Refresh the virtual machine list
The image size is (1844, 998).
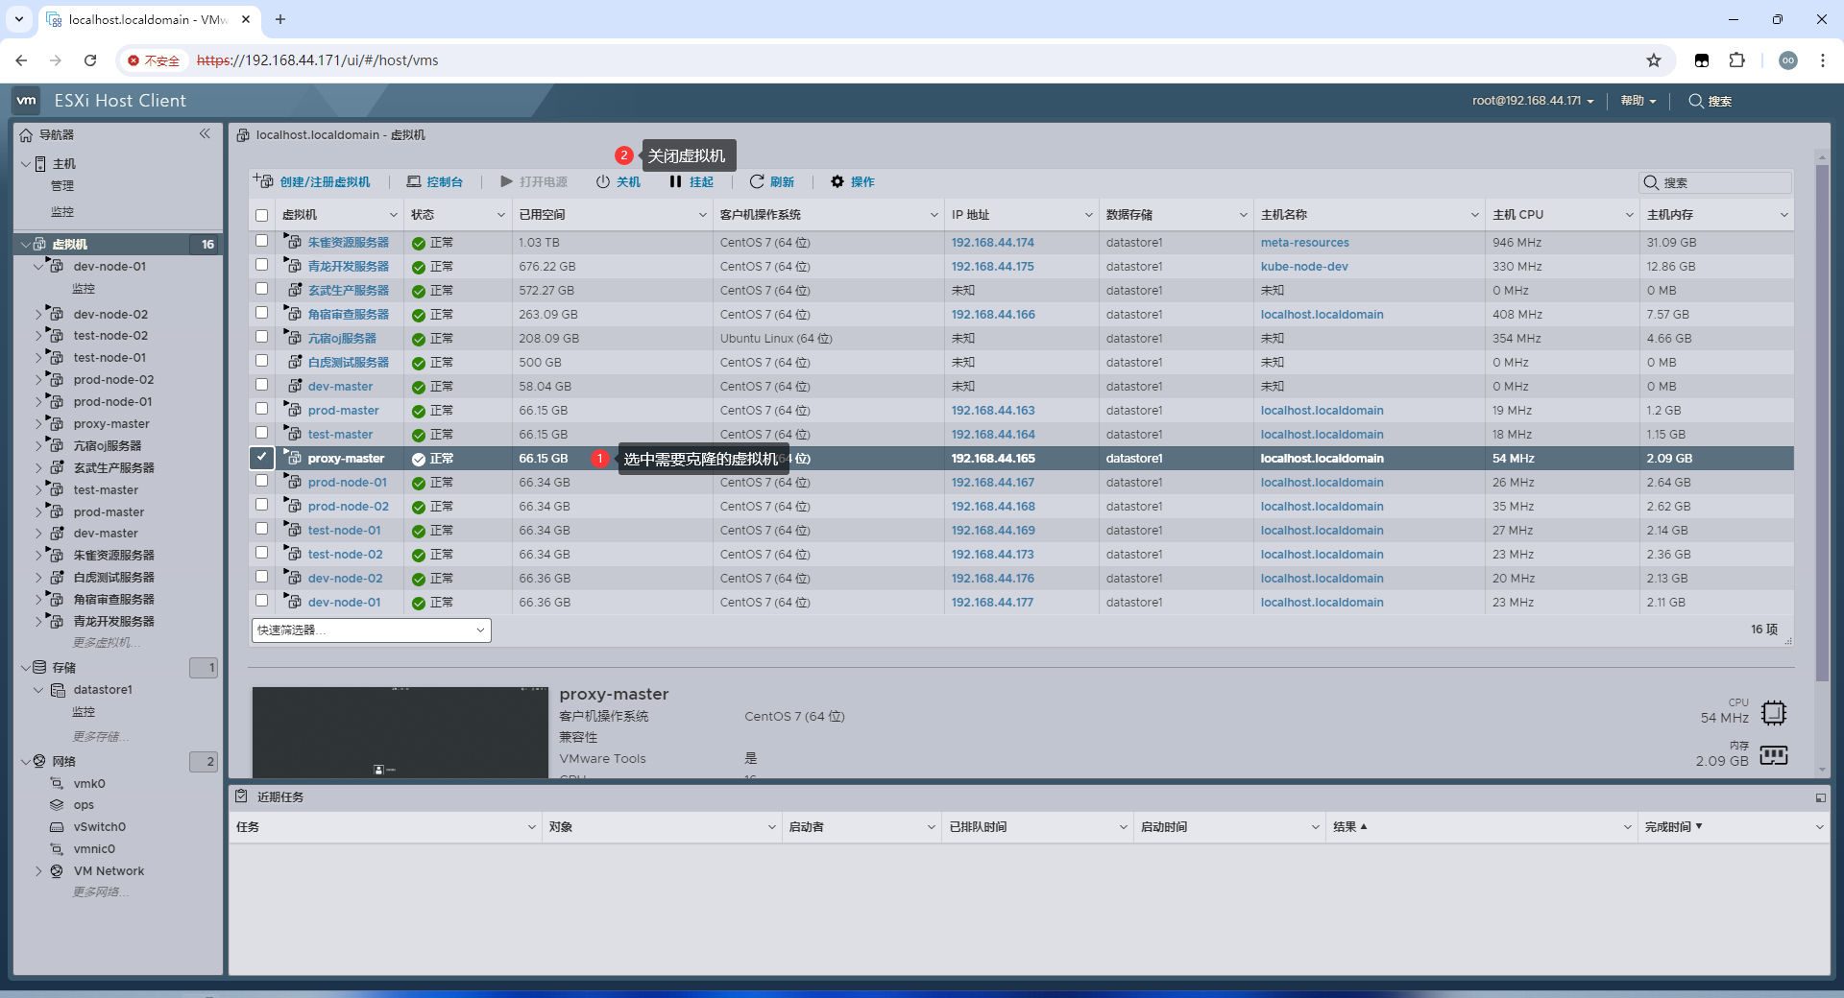coord(772,181)
